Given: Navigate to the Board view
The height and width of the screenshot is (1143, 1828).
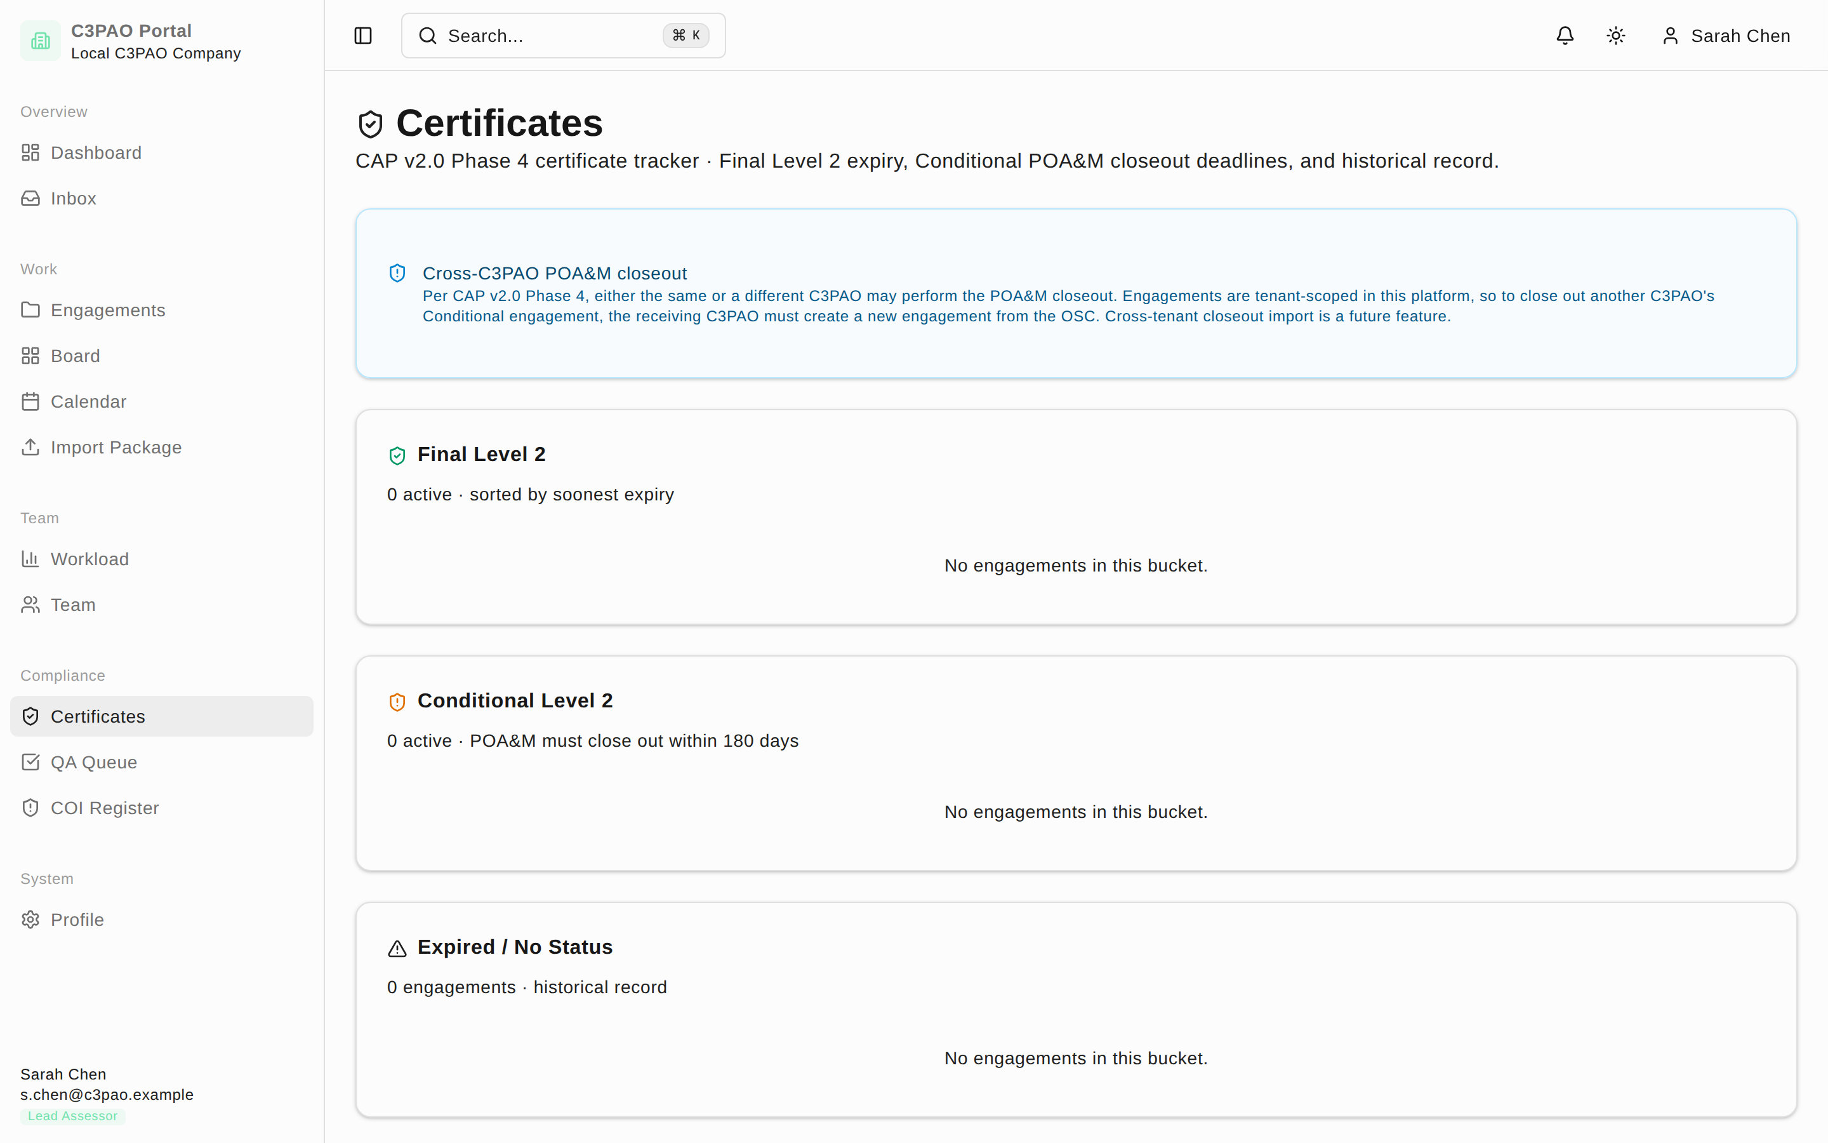Looking at the screenshot, I should point(162,356).
